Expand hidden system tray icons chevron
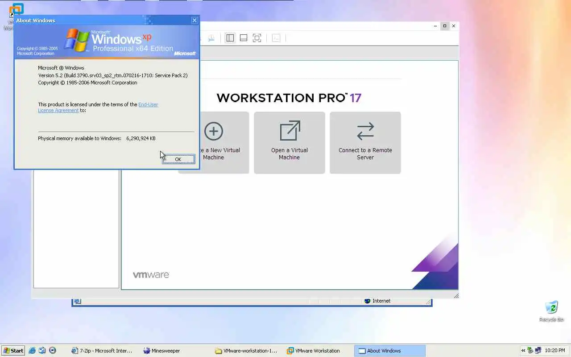571x357 pixels. 524,351
